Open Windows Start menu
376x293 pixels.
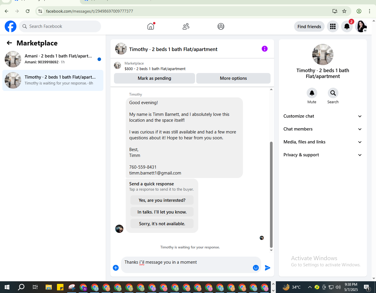pos(7,287)
